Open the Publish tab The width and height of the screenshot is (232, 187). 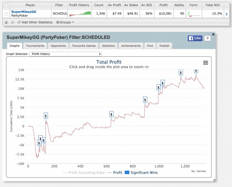(x=164, y=46)
